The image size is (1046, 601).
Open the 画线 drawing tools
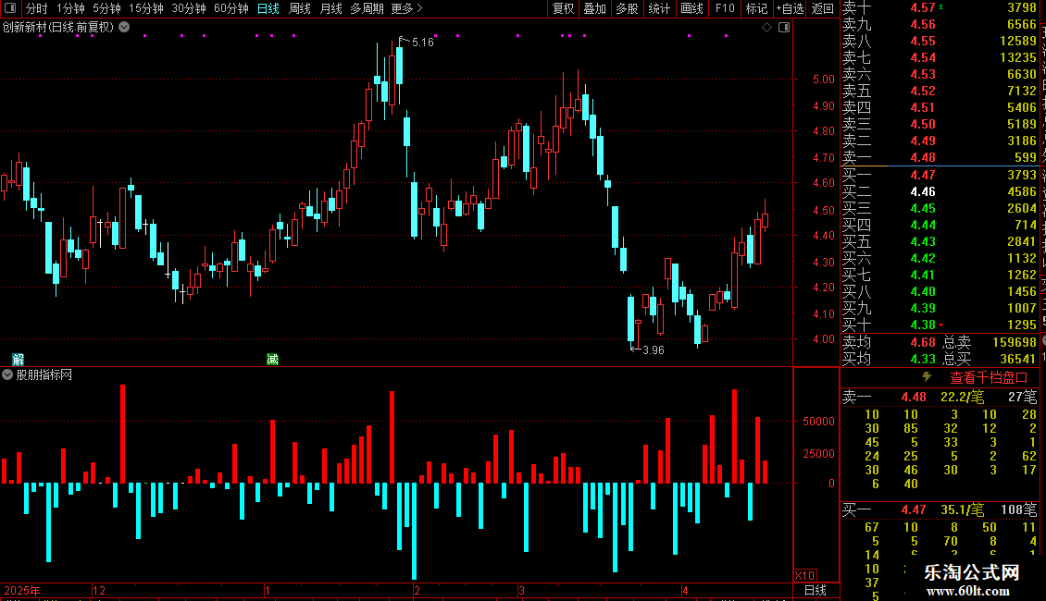coord(691,8)
